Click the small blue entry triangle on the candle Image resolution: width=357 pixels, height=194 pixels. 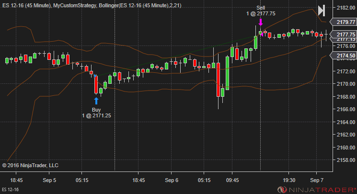[95, 76]
